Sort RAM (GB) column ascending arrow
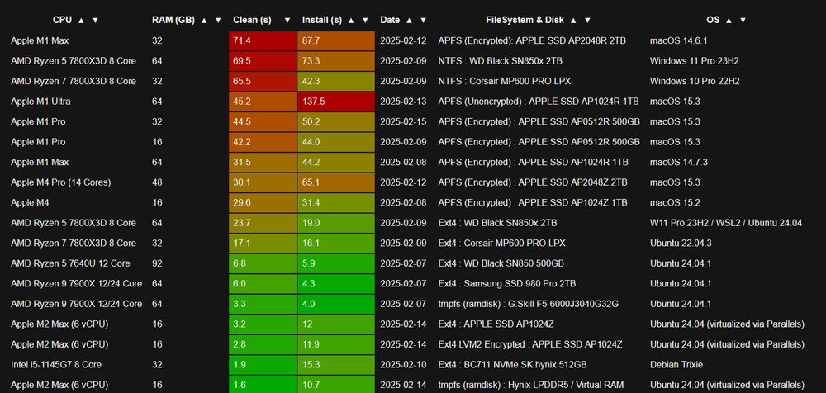This screenshot has width=826, height=393. (204, 20)
